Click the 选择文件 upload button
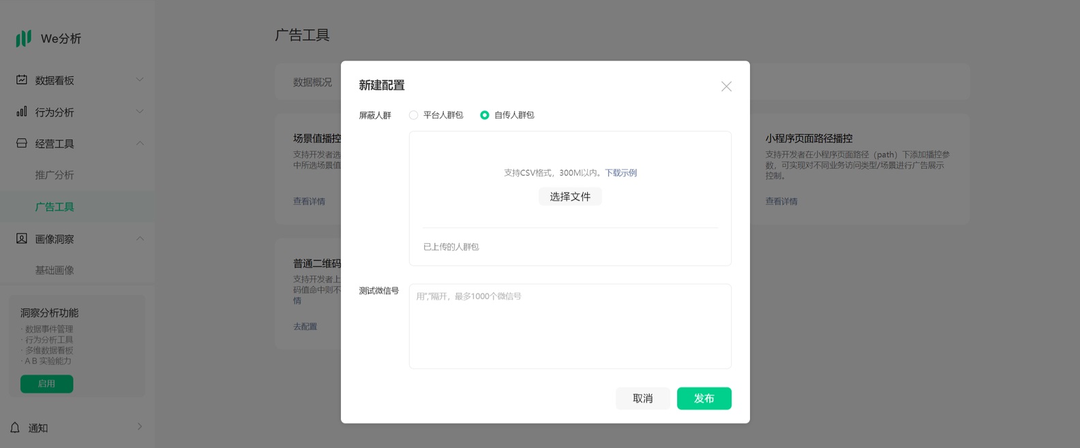1080x448 pixels. coord(570,197)
